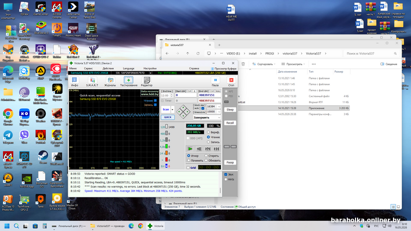Click the up arrow in Explorer window
The width and height of the screenshot is (411, 231).
click(x=188, y=53)
